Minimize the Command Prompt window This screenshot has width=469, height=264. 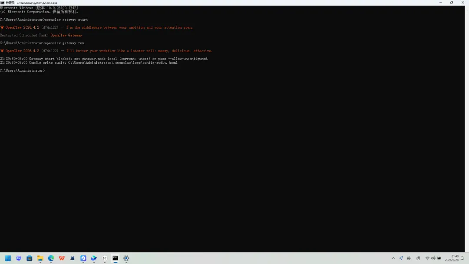point(441,3)
